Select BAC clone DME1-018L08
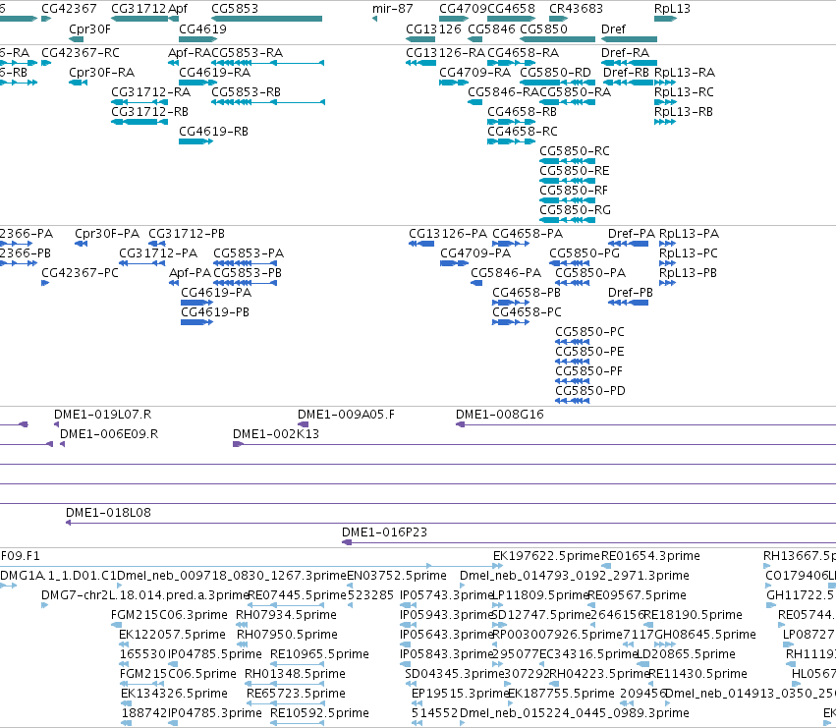This screenshot has width=836, height=728. pos(108,513)
